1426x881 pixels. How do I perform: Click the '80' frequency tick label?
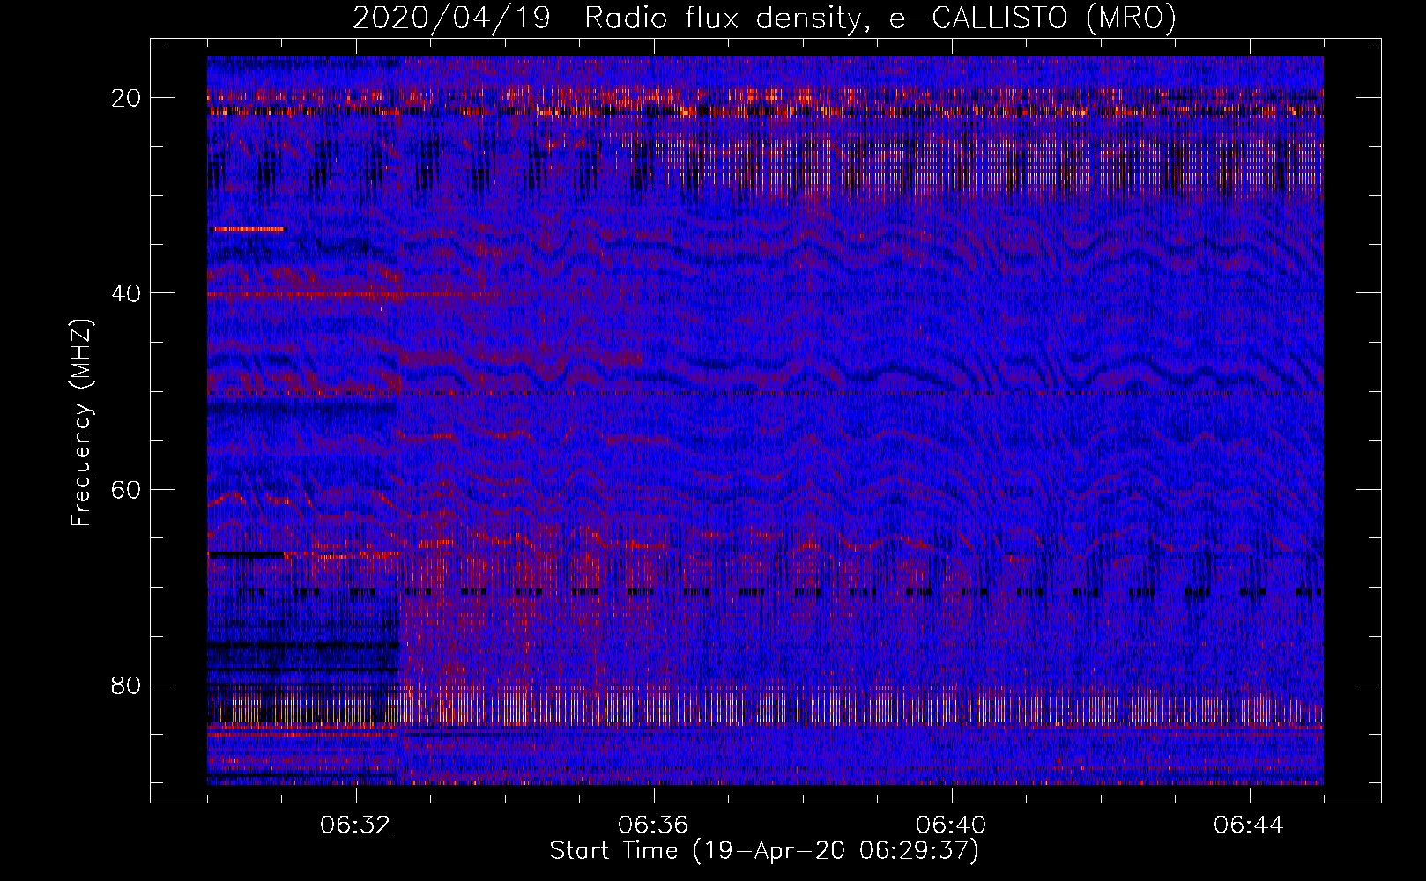[x=127, y=685]
